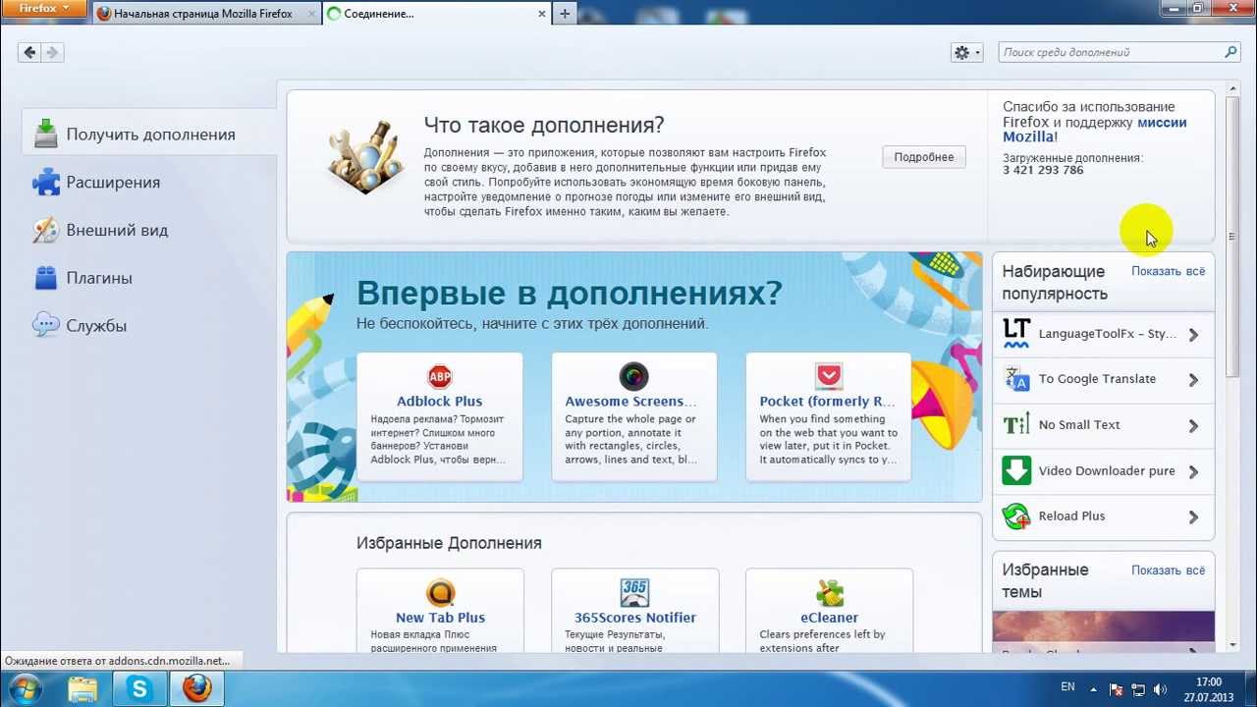Click the Pocket add-on icon
This screenshot has height=707, width=1257.
click(x=829, y=376)
